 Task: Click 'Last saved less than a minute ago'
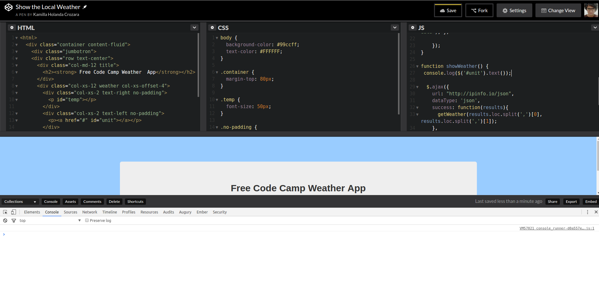click(x=509, y=201)
